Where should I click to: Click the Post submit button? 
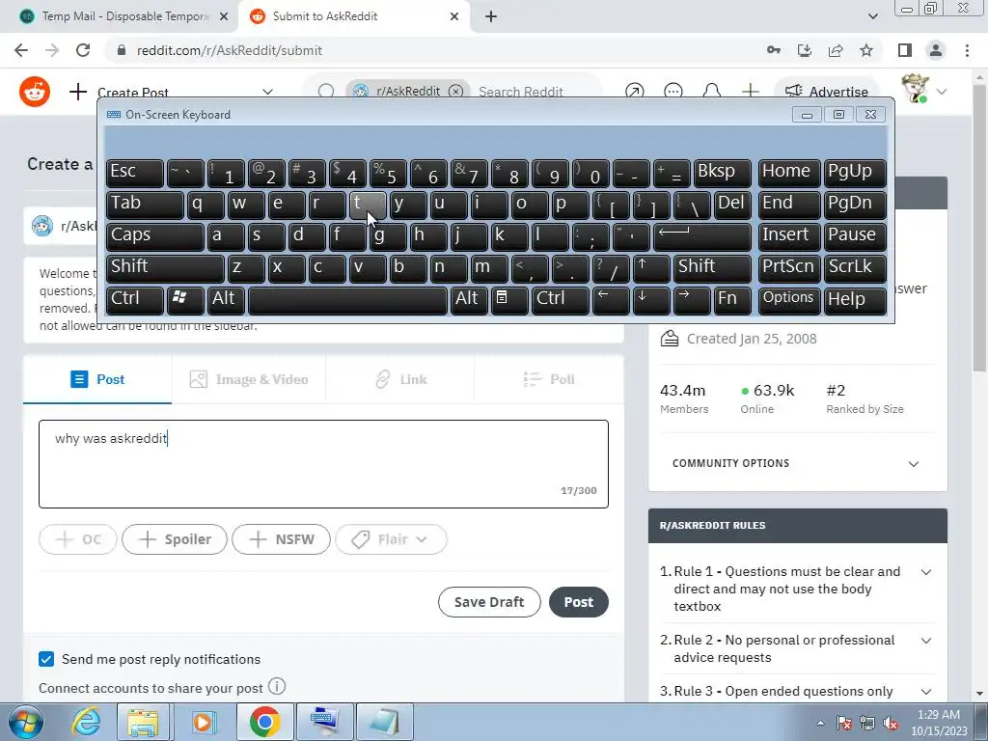click(579, 602)
